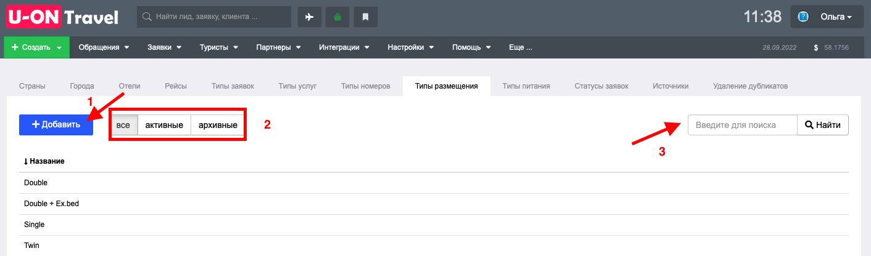
Task: Focus the global lead and client search field
Action: (x=214, y=17)
